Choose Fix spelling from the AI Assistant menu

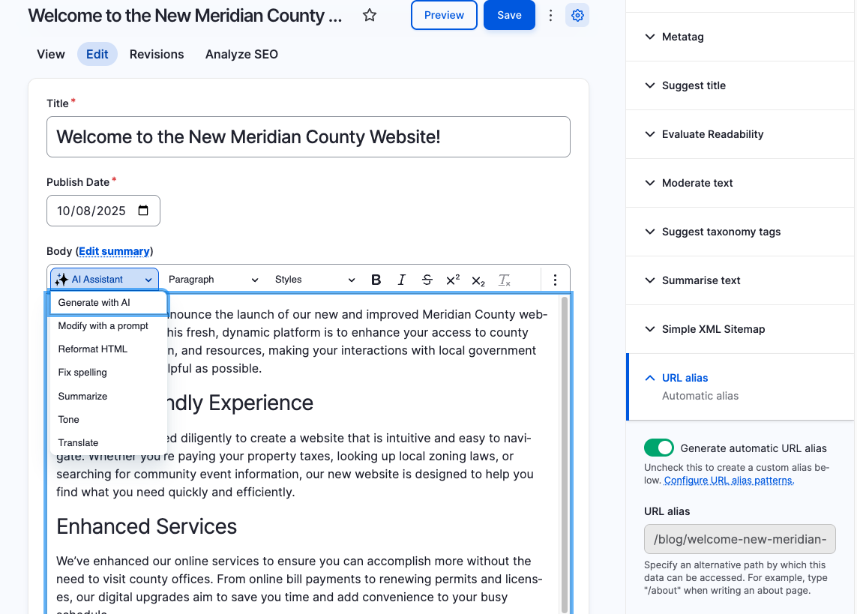[x=82, y=373]
